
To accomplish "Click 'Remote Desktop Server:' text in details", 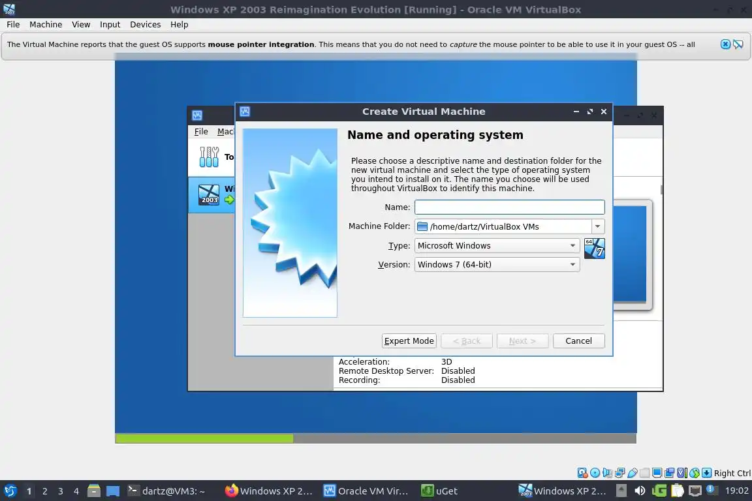I will 386,371.
